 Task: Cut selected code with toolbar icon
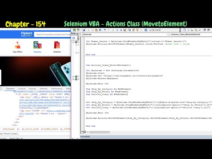coord(88,30)
